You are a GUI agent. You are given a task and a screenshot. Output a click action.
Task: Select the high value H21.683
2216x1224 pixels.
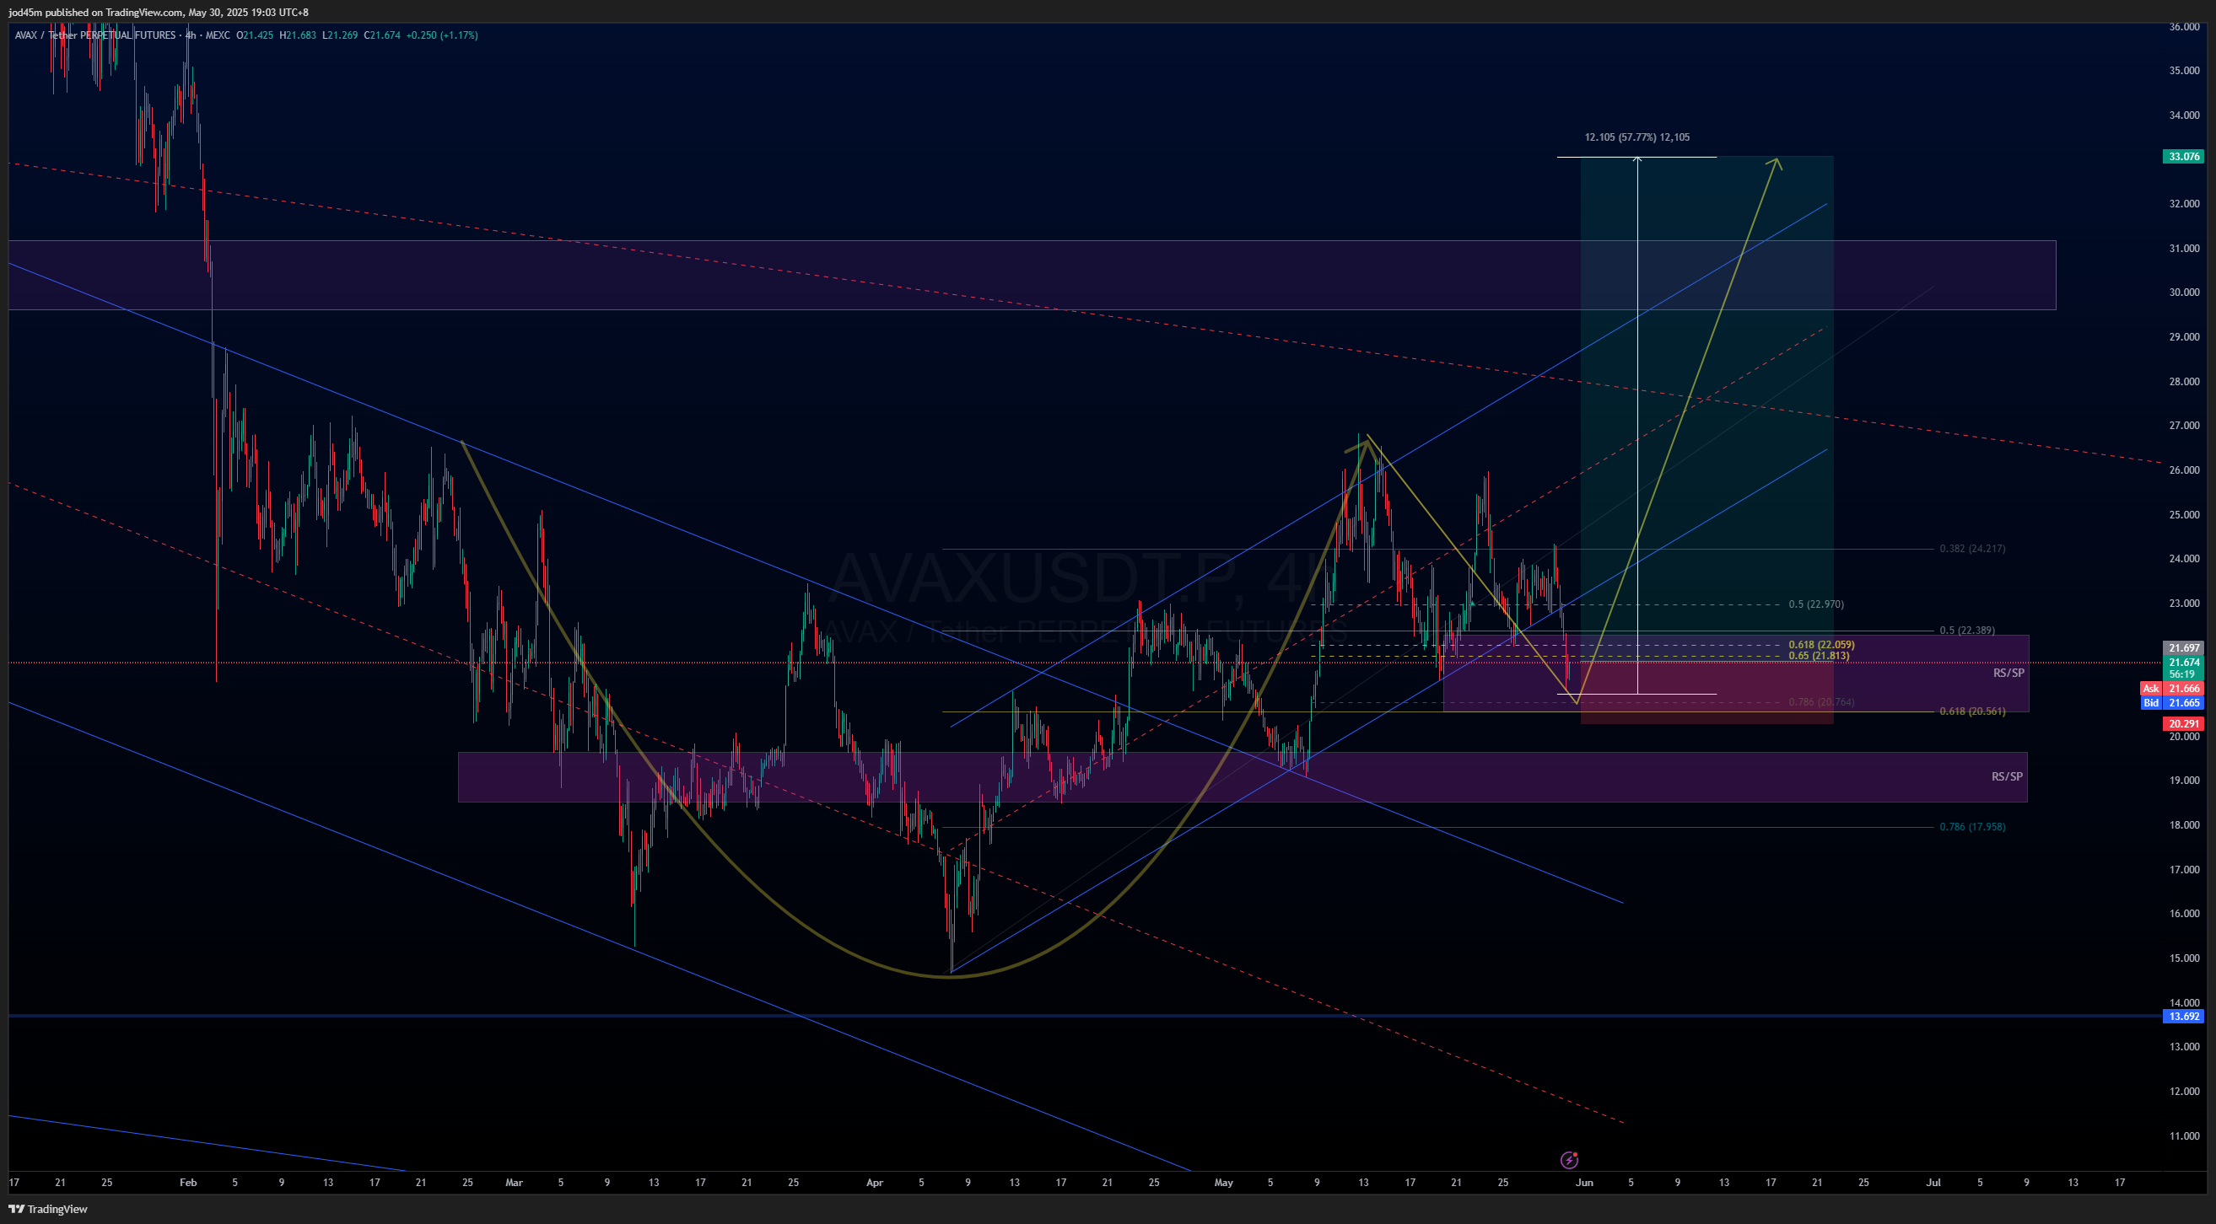pos(298,35)
